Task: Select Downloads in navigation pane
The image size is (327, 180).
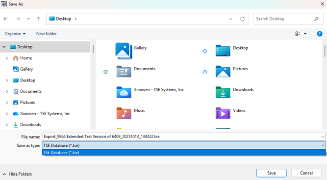Action: (30, 125)
